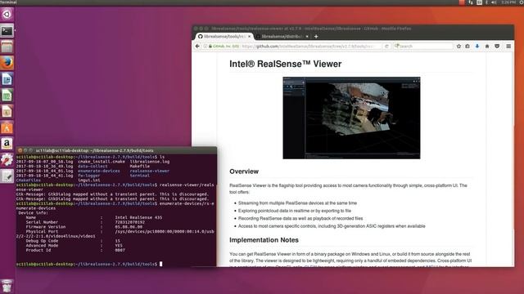Open the text editor launcher icon
Screen dimensions: 524x294
pos(7,176)
